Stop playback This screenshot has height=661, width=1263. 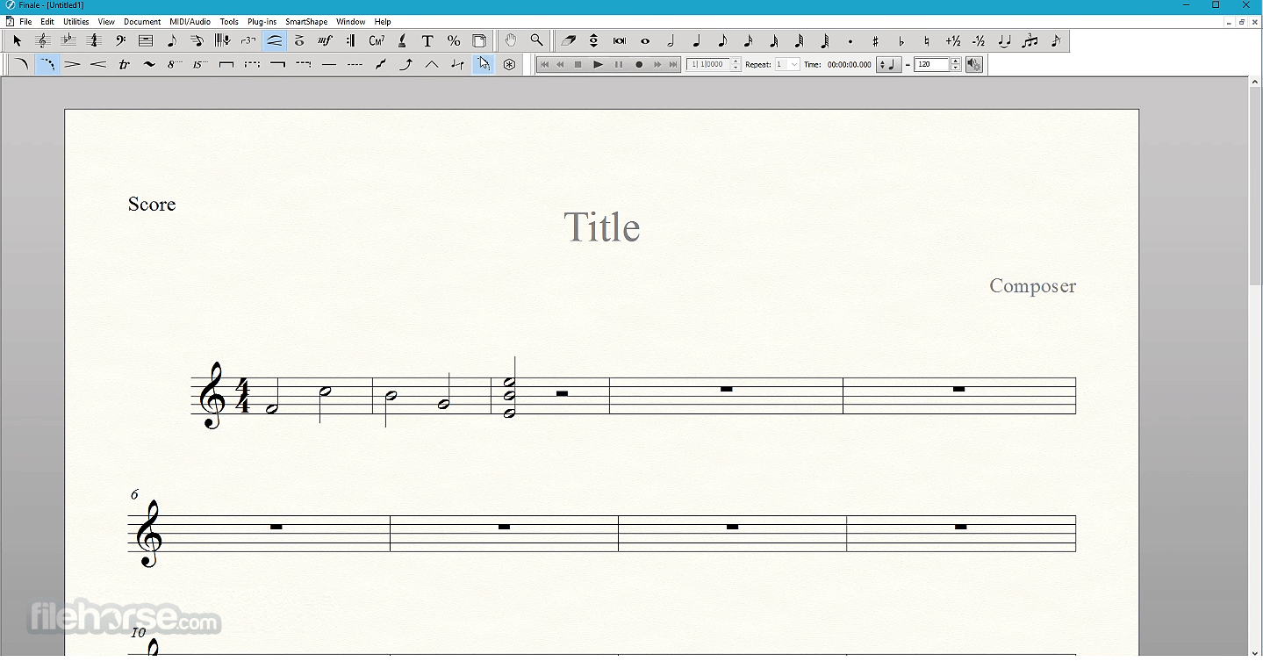coord(578,64)
